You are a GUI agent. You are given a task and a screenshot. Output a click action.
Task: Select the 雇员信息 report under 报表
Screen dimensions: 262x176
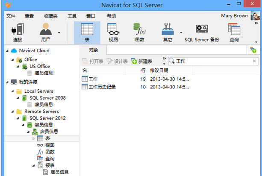59,172
